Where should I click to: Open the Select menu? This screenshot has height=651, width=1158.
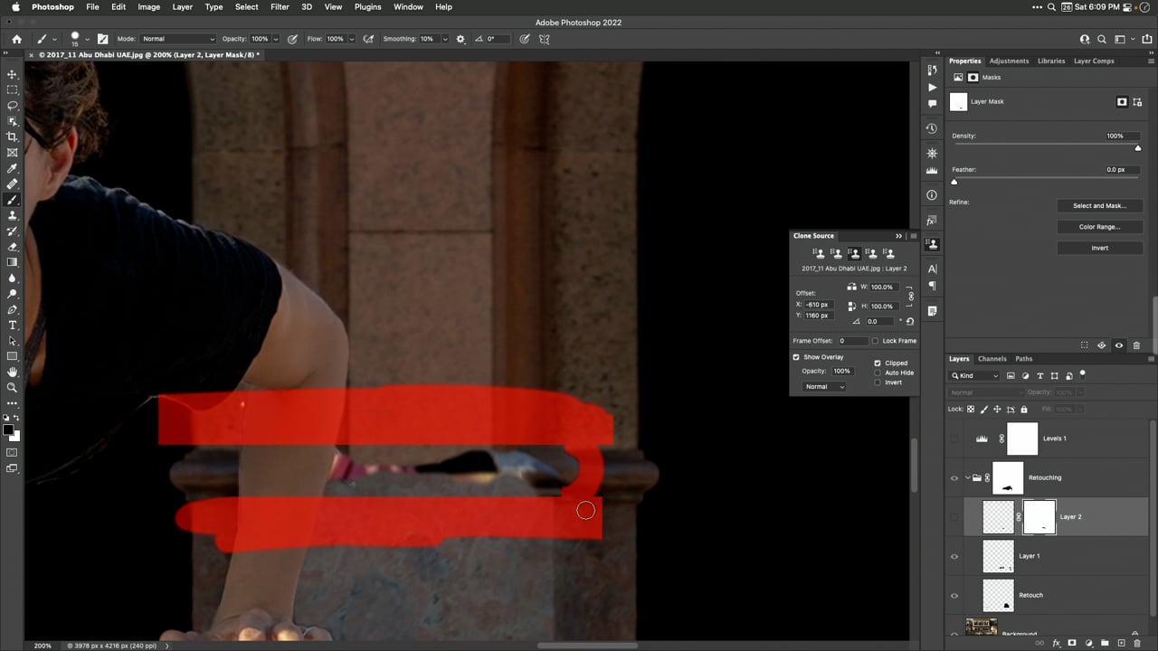(246, 6)
